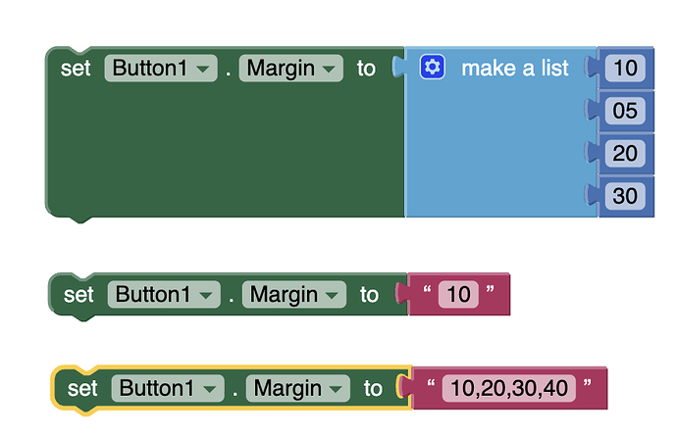Edit the number field showing 30
Screen dimensions: 677x436
pyautogui.click(x=625, y=196)
